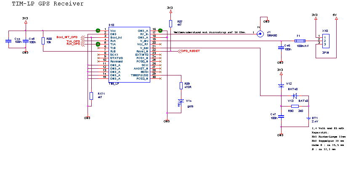Click the X10 3-pin connector box
The width and height of the screenshot is (348, 192).
(x=326, y=41)
